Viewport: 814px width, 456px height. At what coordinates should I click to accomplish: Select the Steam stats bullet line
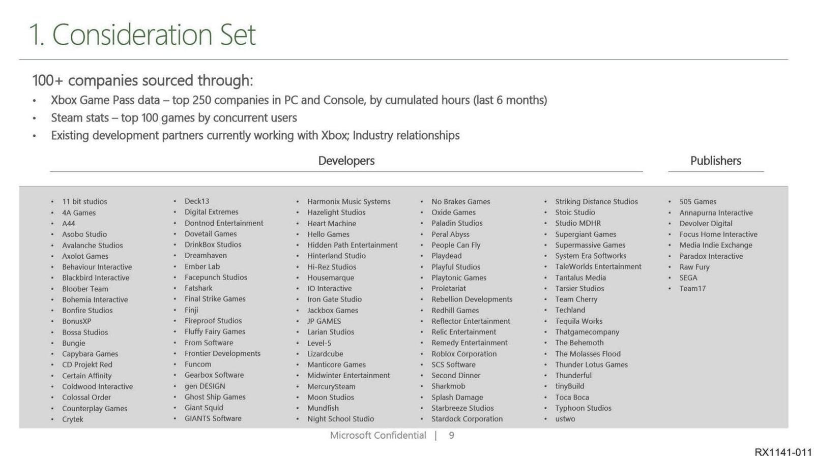pyautogui.click(x=173, y=118)
